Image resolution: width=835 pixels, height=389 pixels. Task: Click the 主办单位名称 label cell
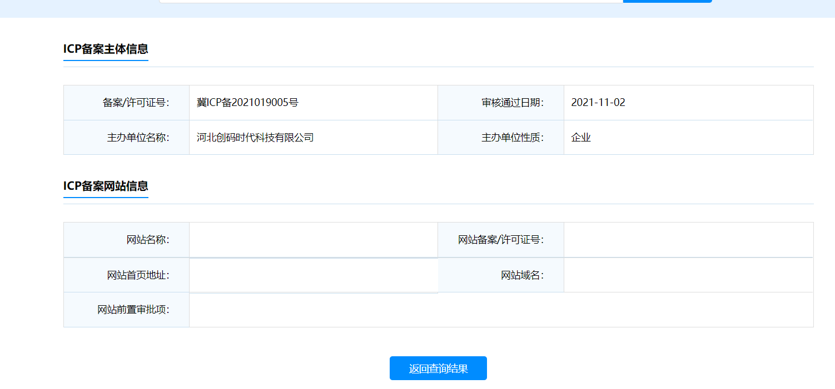[126, 137]
